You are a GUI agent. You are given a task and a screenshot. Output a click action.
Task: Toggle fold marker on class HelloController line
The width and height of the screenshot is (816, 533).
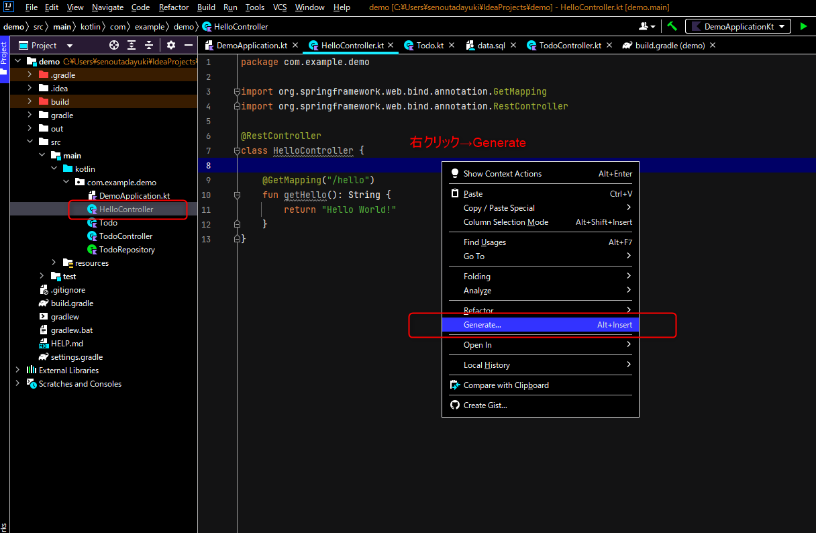point(236,150)
